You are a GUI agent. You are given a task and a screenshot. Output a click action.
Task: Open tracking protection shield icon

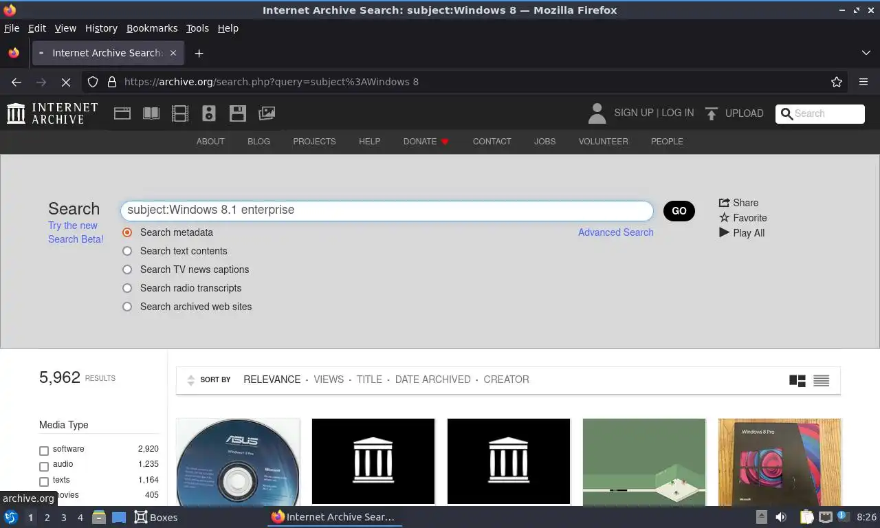(x=93, y=82)
